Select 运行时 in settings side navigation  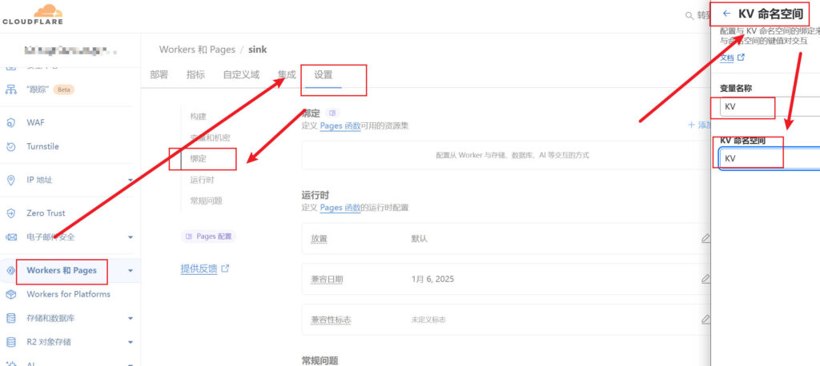[202, 180]
